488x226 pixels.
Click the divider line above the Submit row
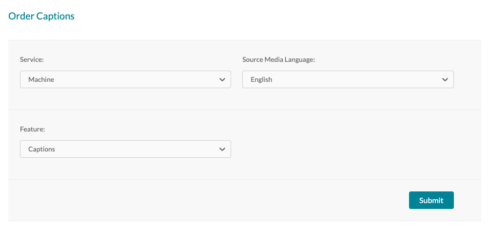244,179
